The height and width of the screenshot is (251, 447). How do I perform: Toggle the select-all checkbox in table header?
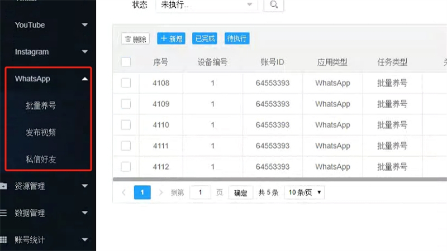coord(126,62)
